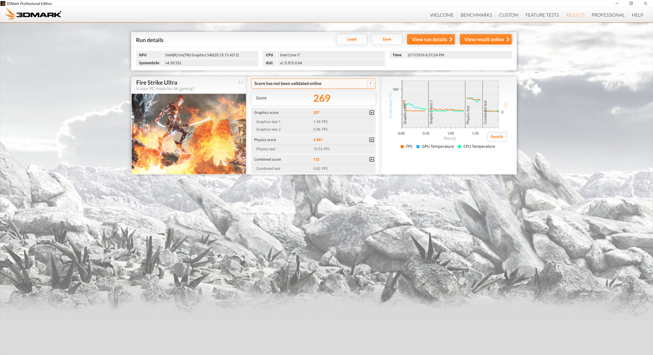This screenshot has height=355, width=653.
Task: Click the Fire Strike Ultra title
Action: pos(156,83)
